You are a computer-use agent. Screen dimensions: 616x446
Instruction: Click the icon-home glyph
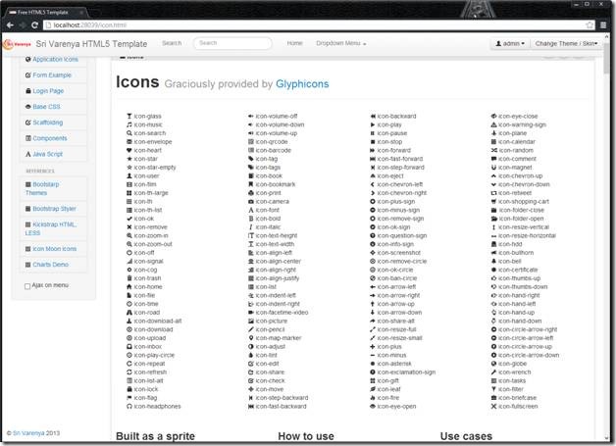(x=129, y=287)
